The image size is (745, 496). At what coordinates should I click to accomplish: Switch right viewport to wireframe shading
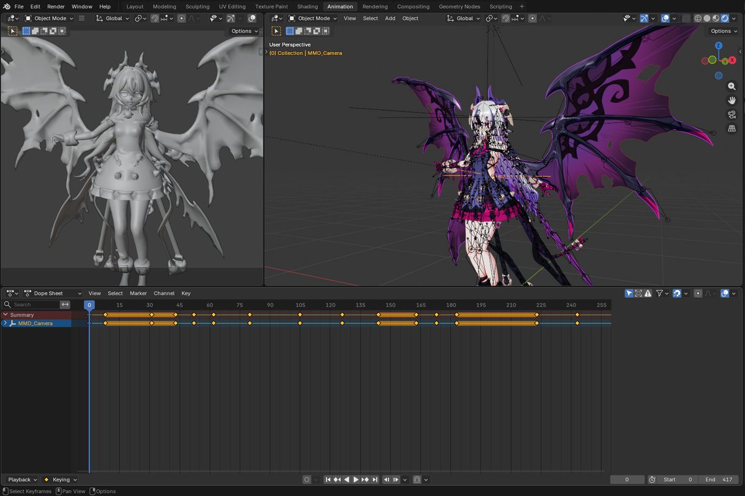click(698, 18)
